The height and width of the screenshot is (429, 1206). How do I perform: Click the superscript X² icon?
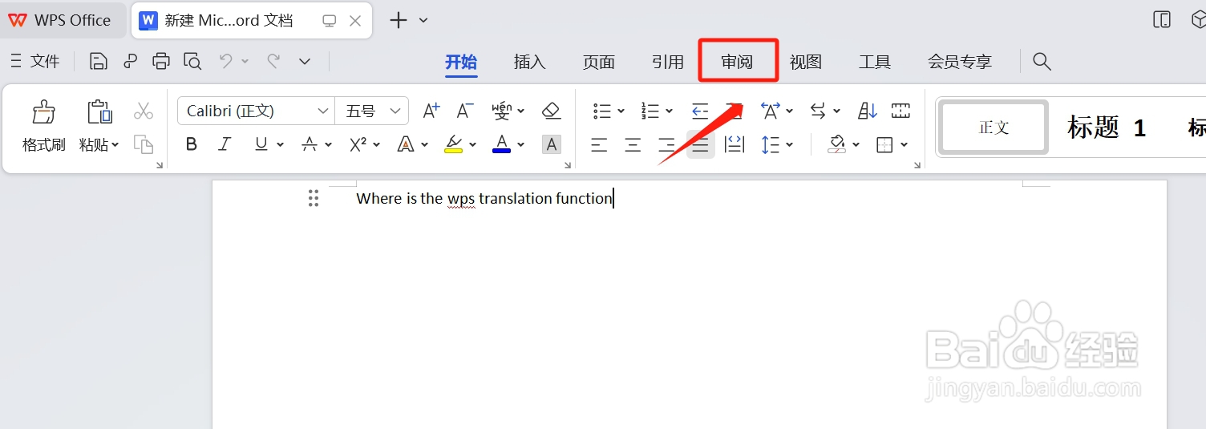pos(358,144)
